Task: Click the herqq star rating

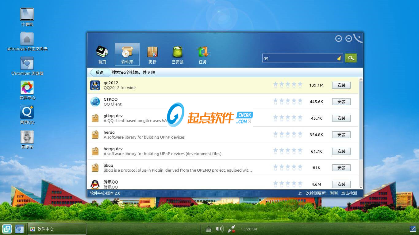Action: pos(288,134)
